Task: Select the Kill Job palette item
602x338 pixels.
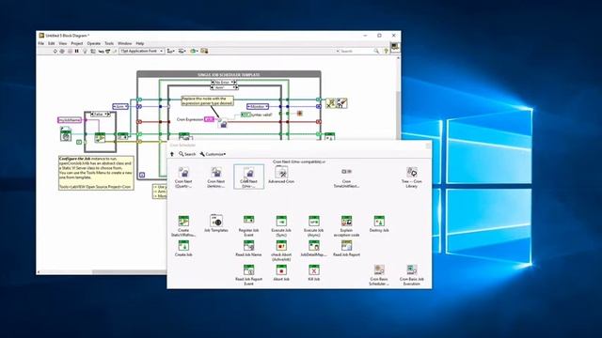Action: pyautogui.click(x=313, y=273)
